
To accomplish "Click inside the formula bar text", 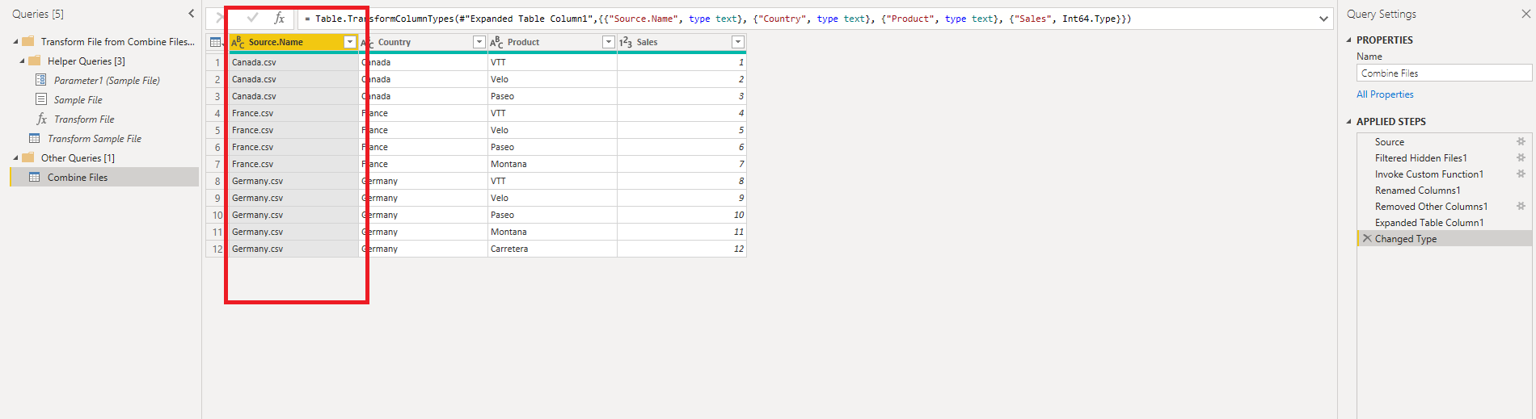I will [x=718, y=19].
